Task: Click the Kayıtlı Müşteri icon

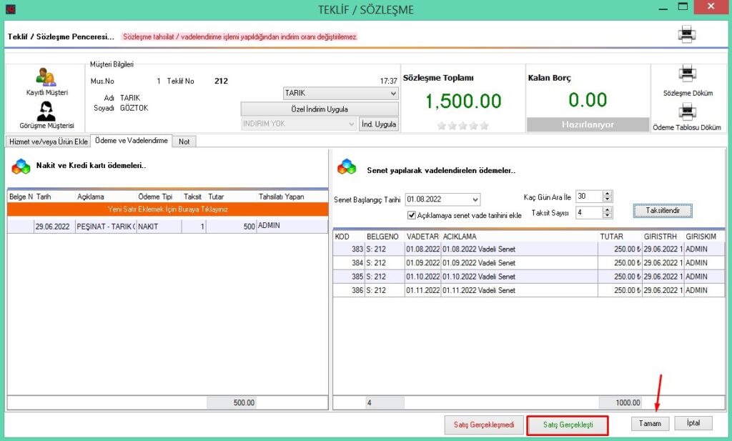Action: point(46,77)
